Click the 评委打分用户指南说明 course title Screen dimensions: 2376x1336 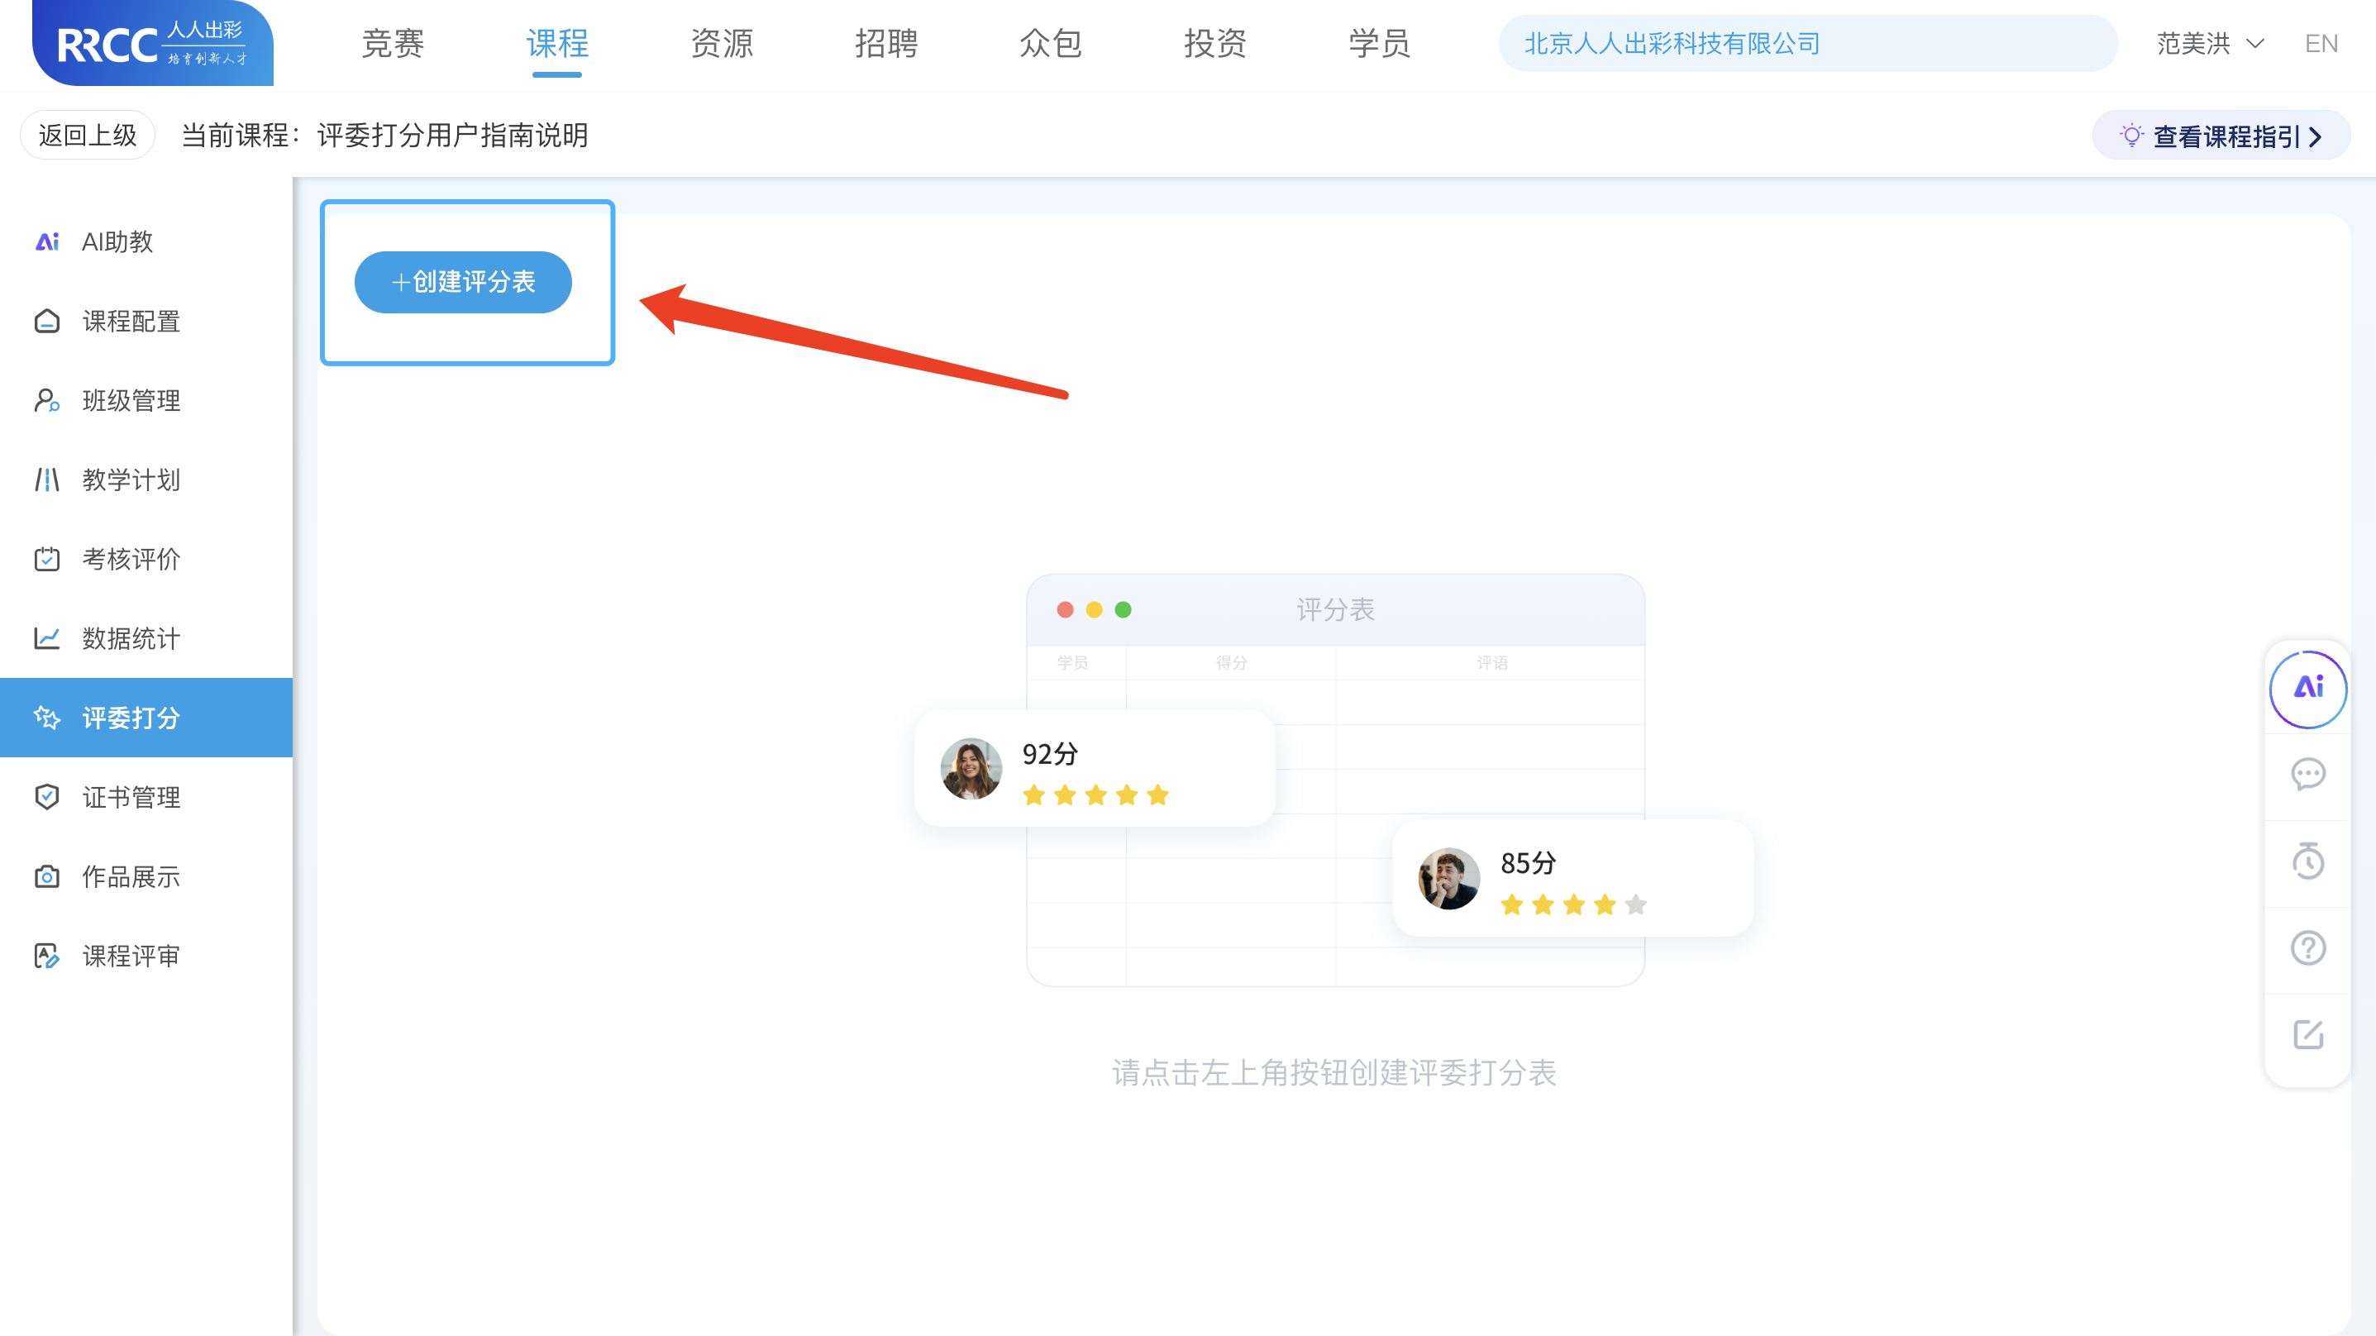(x=453, y=136)
